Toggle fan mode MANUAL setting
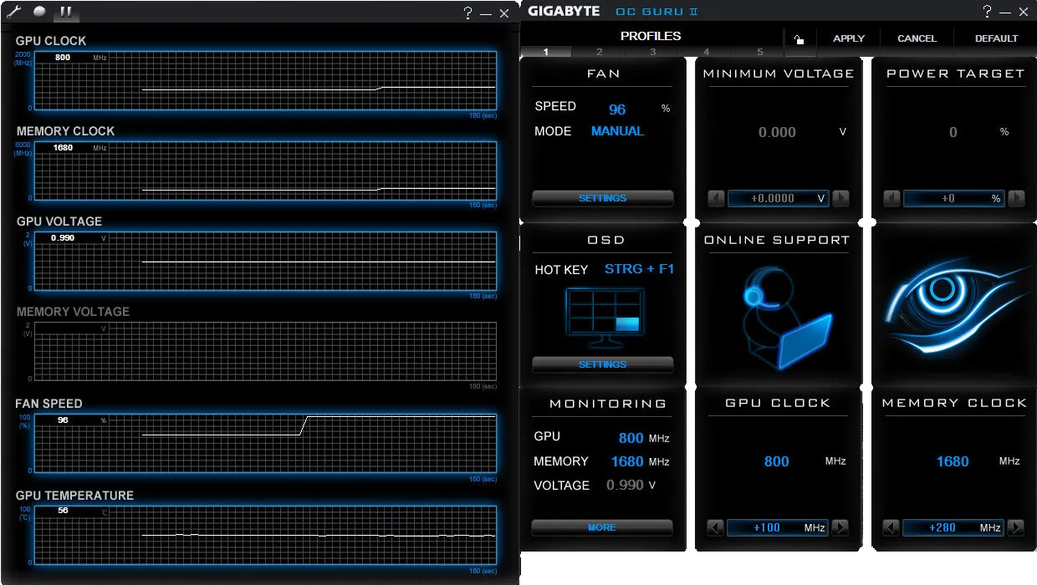Screen dimensions: 1037x585 (617, 131)
